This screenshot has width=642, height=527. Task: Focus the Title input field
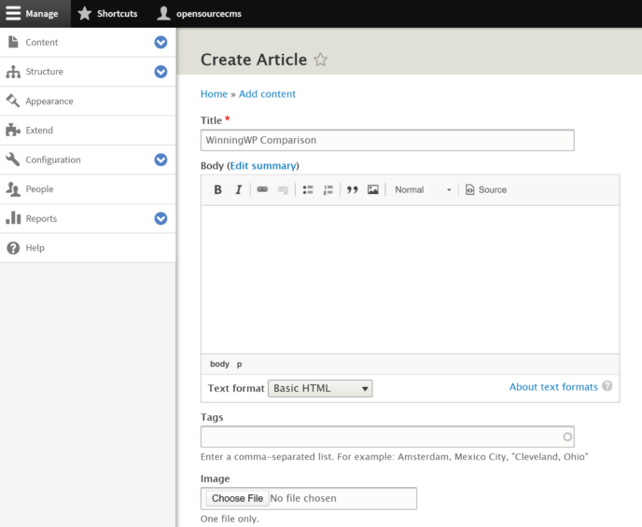[387, 140]
